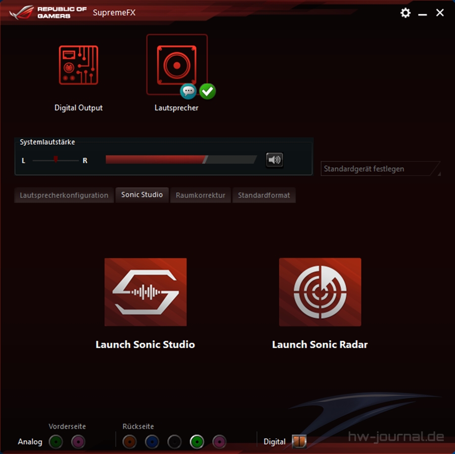
Task: Mute system volume with the speaker button
Action: [x=275, y=160]
